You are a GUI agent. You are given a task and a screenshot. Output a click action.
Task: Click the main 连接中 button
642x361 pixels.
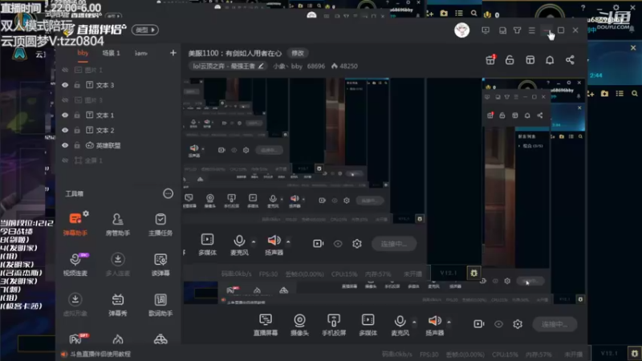click(x=555, y=324)
